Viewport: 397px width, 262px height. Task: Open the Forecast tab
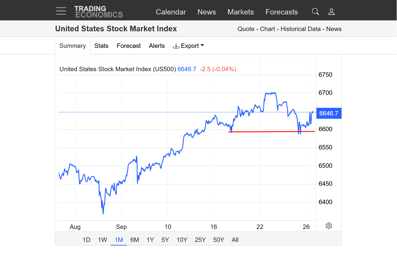(x=129, y=46)
